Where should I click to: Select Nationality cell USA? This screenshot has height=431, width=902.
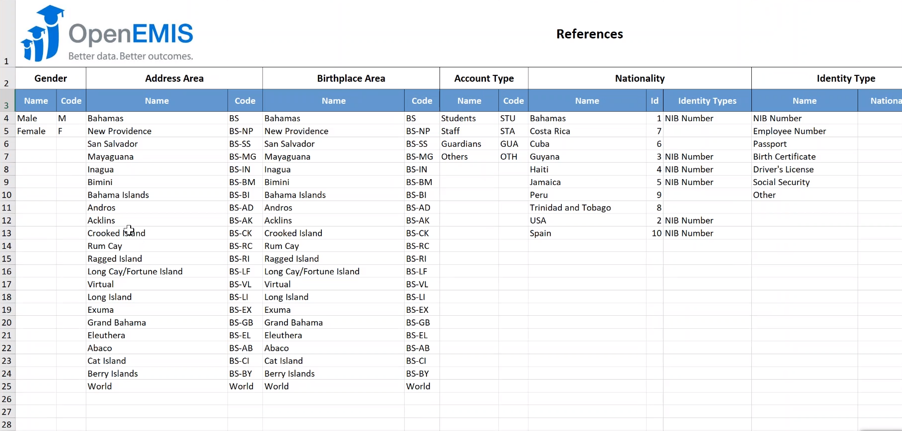[x=587, y=220]
